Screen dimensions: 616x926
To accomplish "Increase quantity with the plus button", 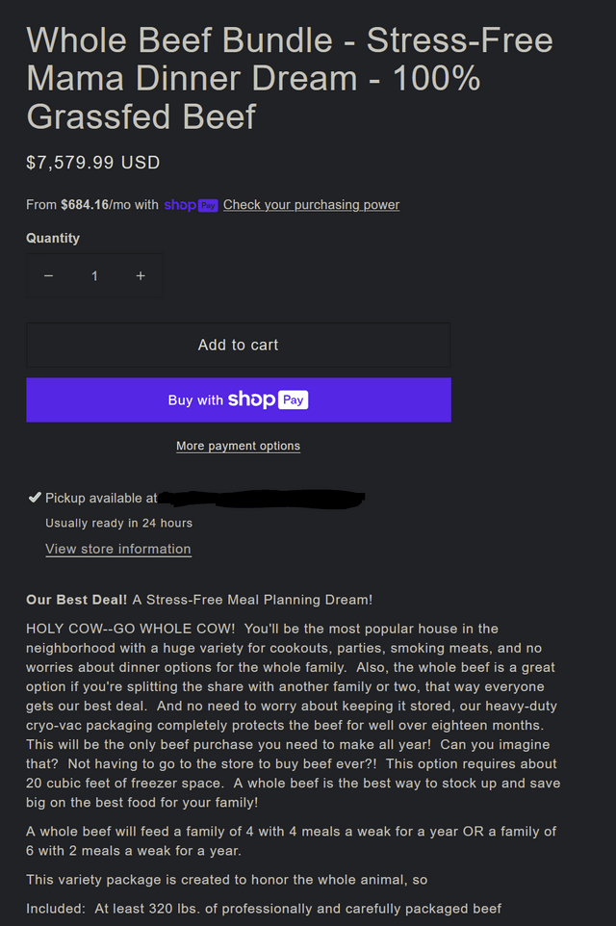I will pyautogui.click(x=141, y=276).
